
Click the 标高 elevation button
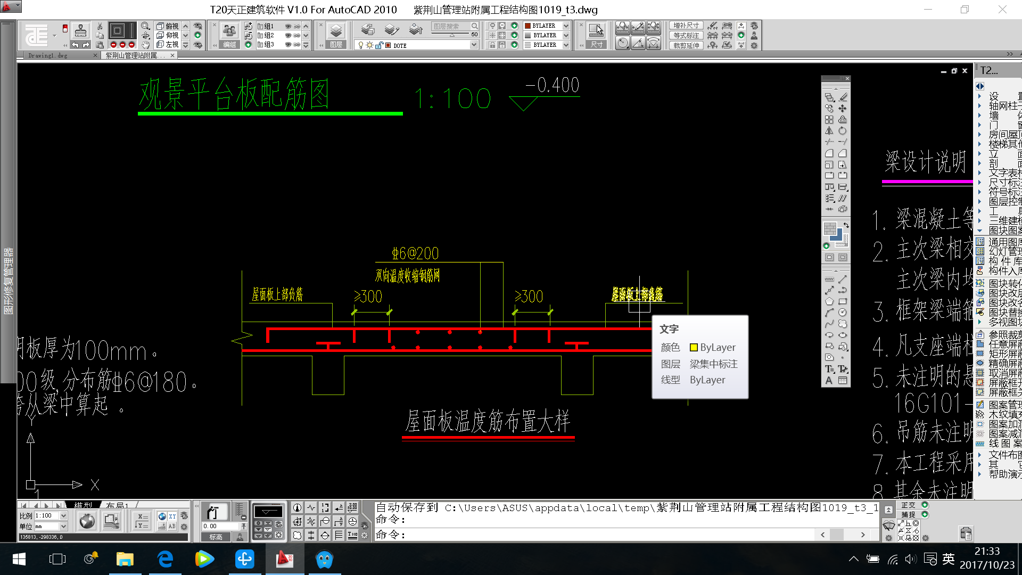point(216,537)
